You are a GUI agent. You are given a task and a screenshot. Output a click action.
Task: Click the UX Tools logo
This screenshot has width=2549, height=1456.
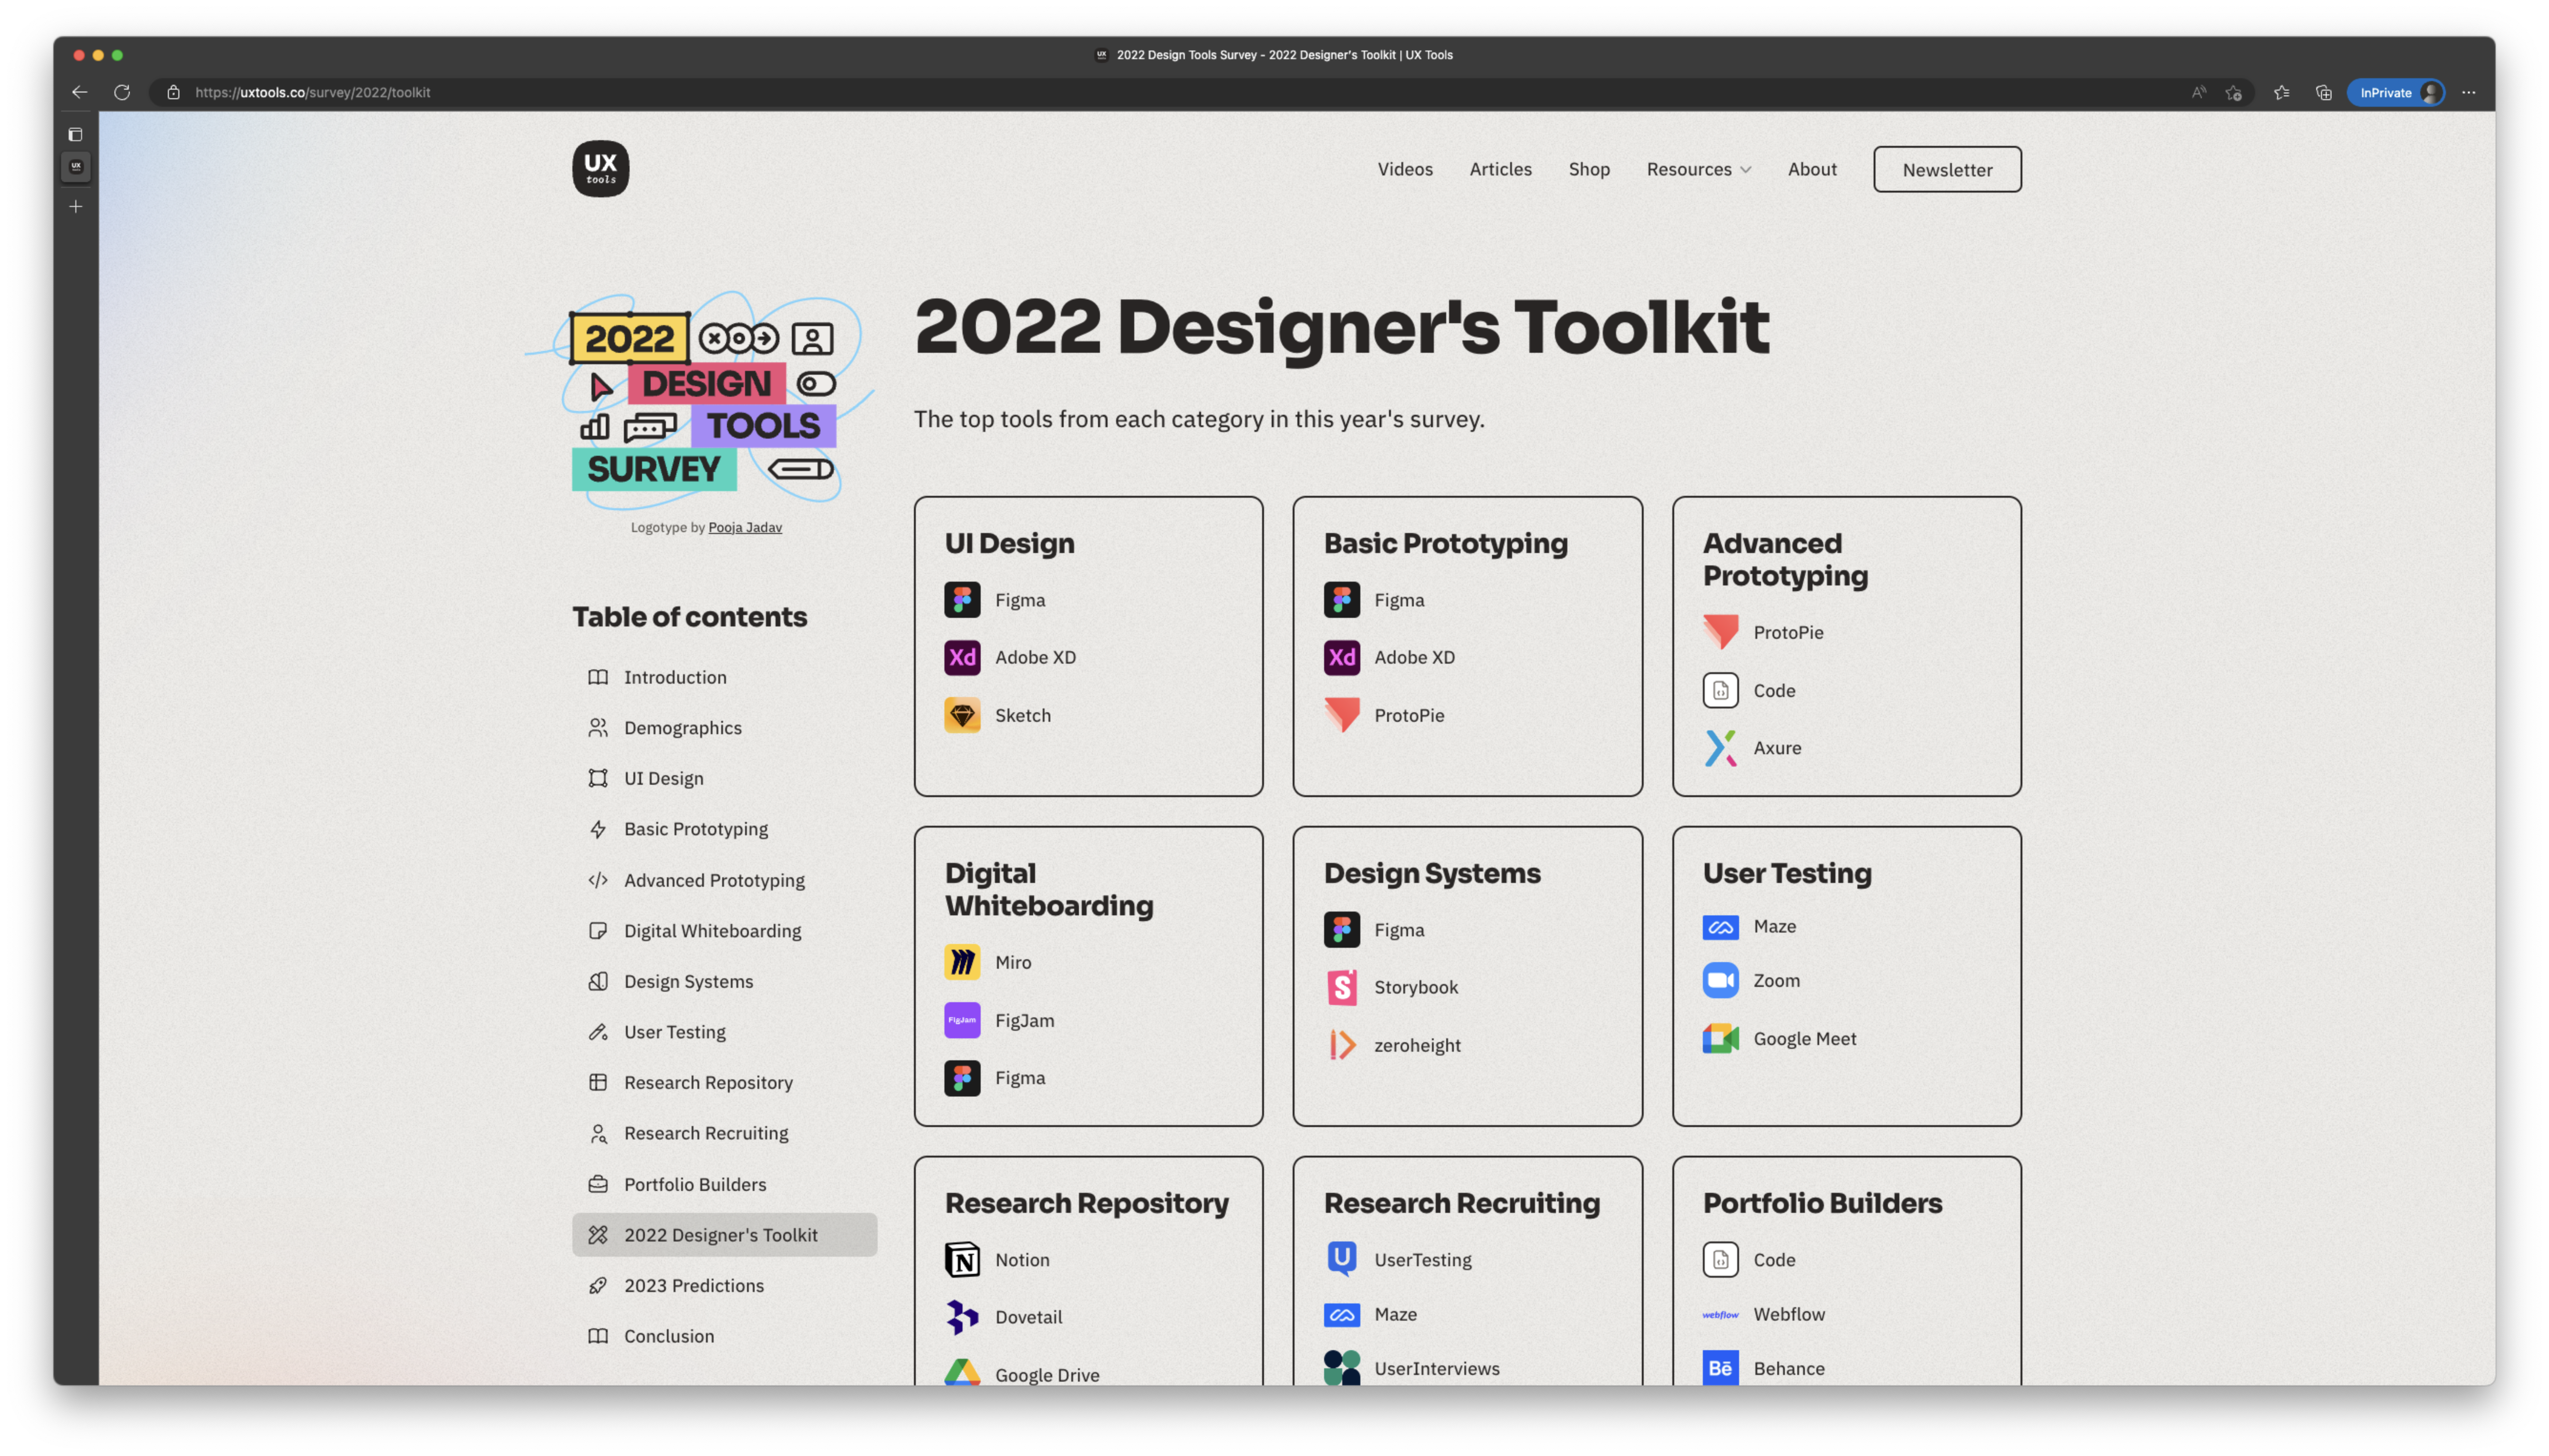pyautogui.click(x=600, y=168)
